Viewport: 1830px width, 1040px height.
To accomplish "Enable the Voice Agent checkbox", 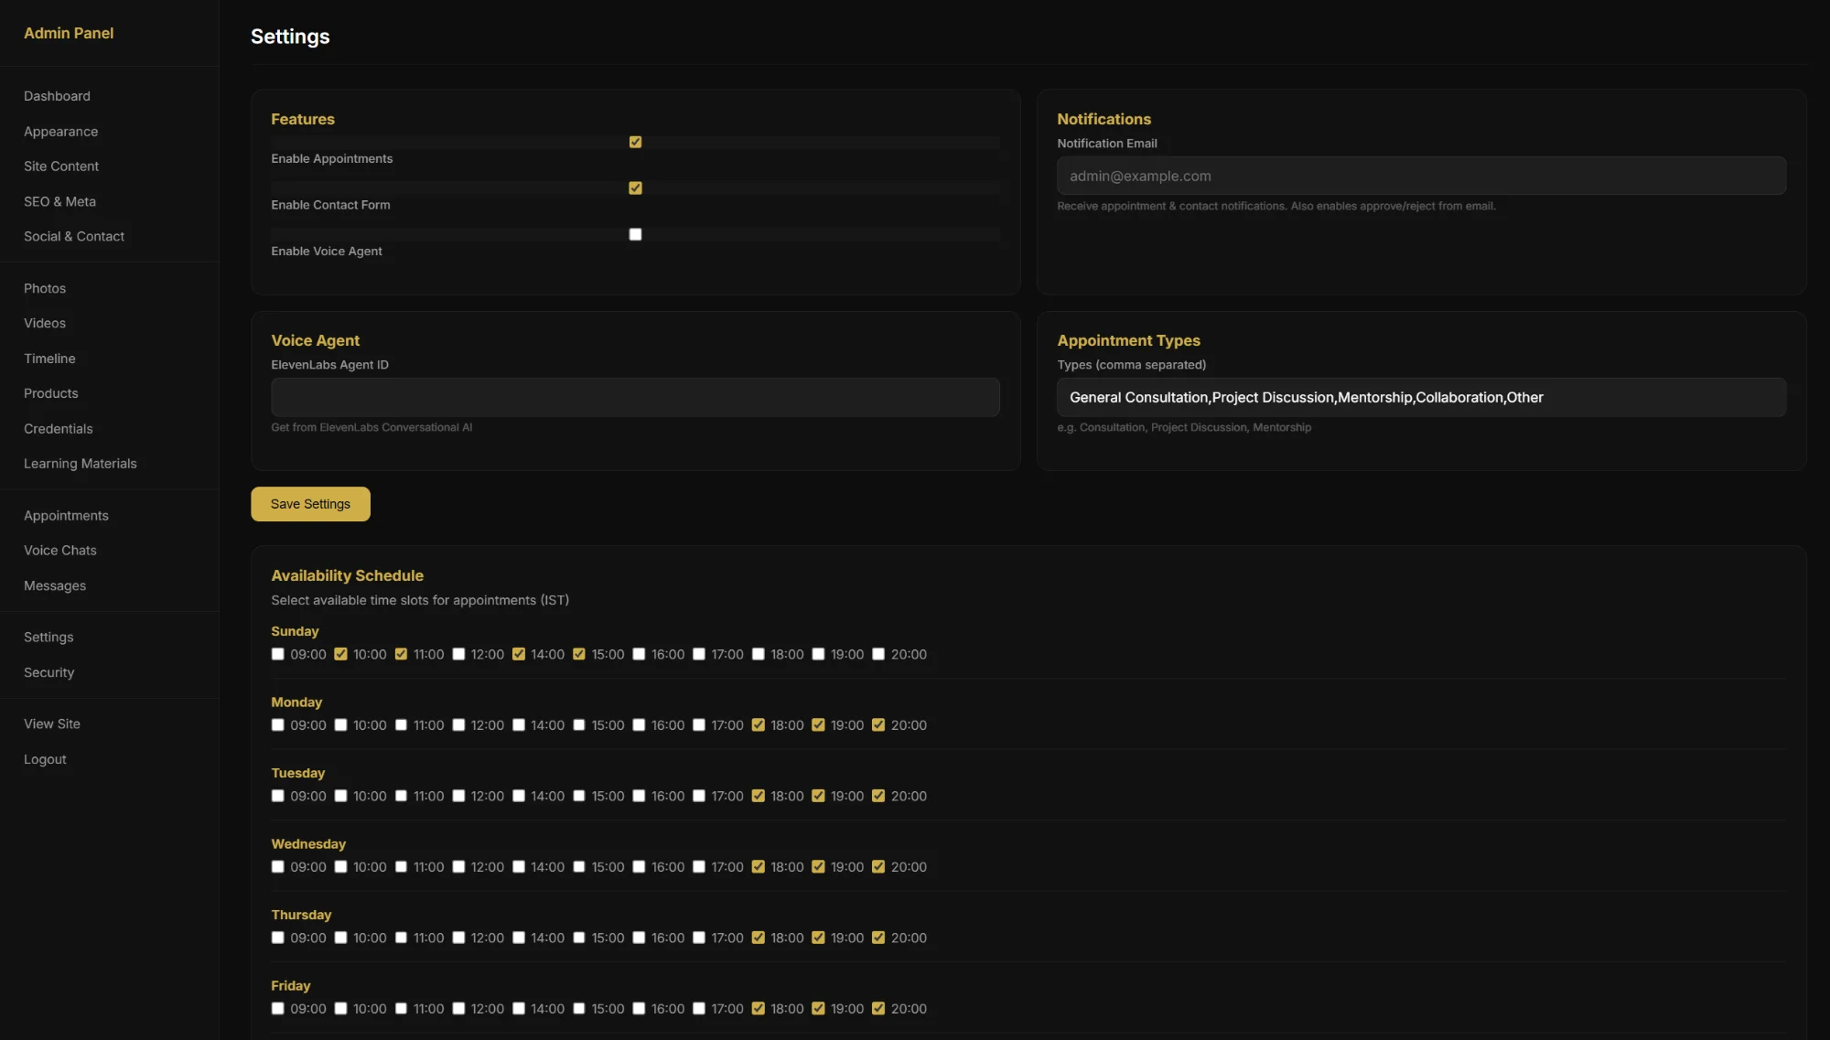I will (x=635, y=234).
